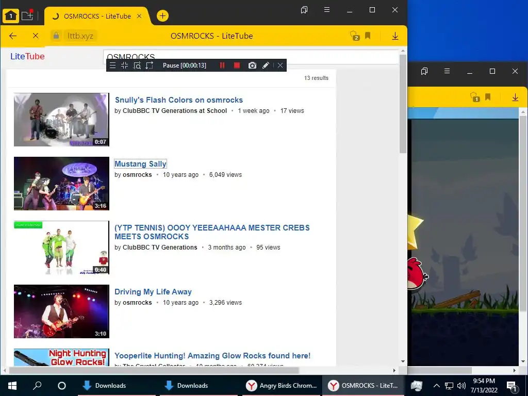Click the front browser horizontal scrollbar
Image resolution: width=528 pixels, height=396 pixels.
coord(154,370)
